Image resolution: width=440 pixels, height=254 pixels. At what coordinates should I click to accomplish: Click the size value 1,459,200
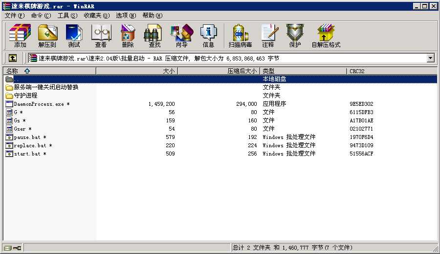(162, 104)
